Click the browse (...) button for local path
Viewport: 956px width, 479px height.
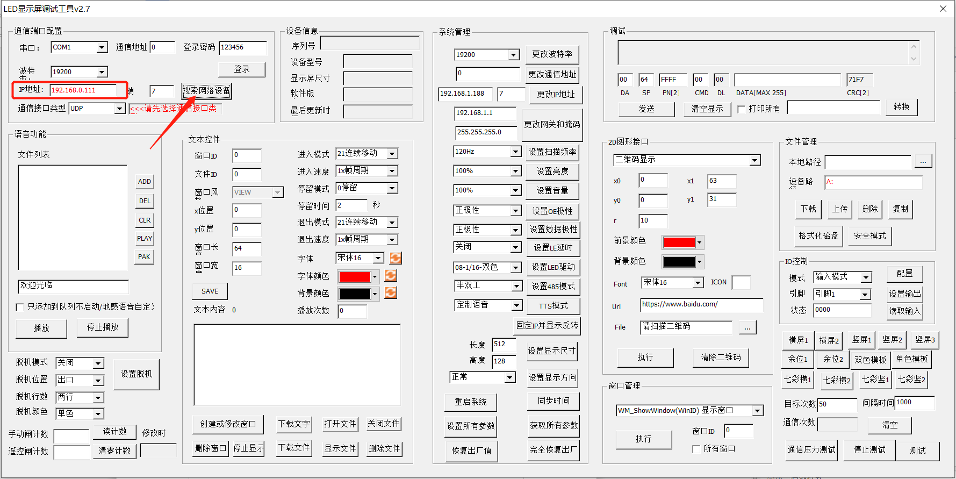[923, 162]
